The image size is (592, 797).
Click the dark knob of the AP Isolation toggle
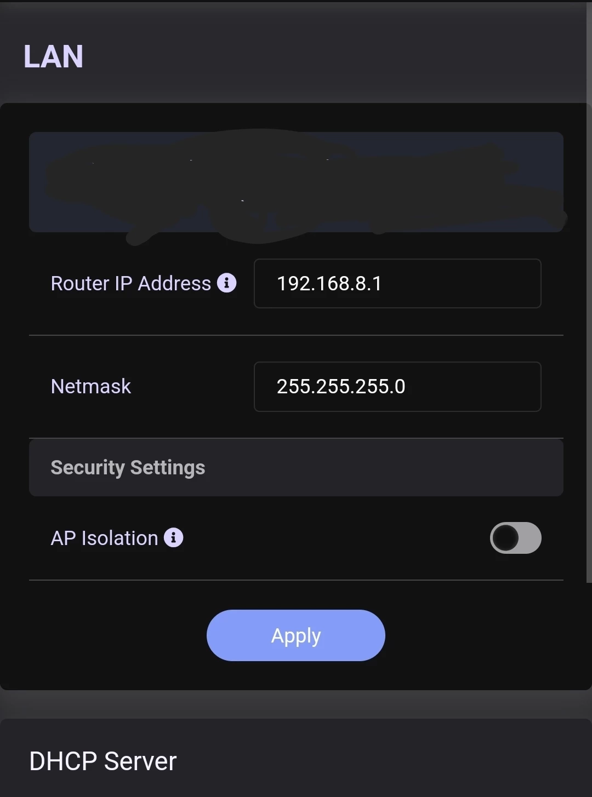pyautogui.click(x=505, y=537)
